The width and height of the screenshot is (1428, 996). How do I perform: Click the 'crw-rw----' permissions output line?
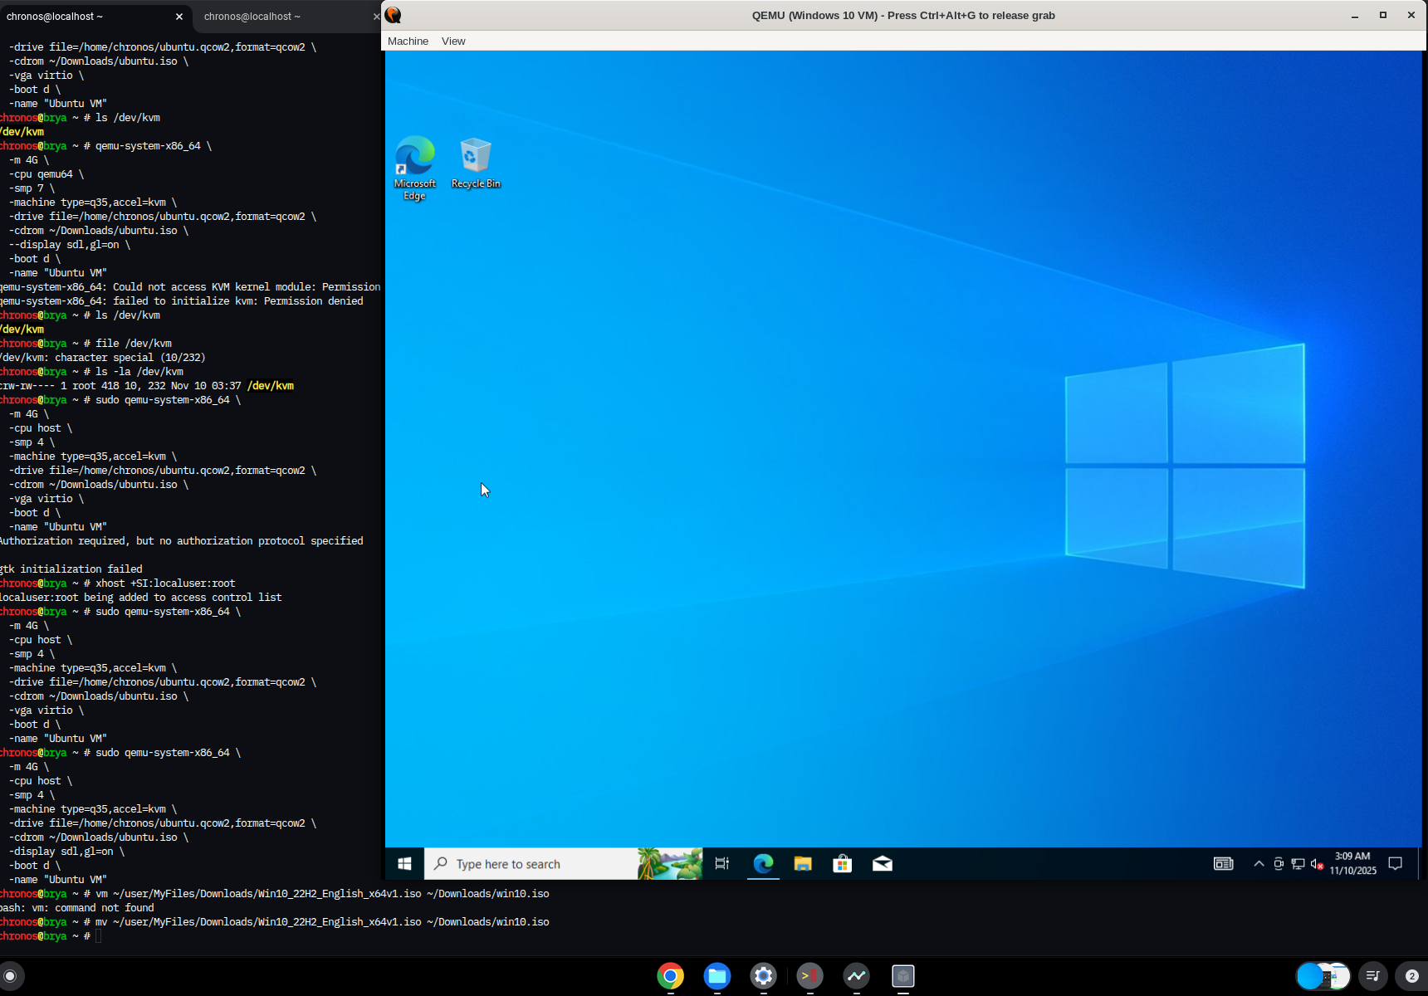pos(147,386)
